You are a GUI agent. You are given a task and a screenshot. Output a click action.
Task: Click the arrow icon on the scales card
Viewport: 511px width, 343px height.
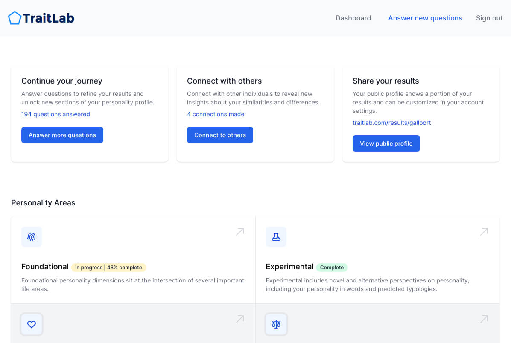coord(484,319)
